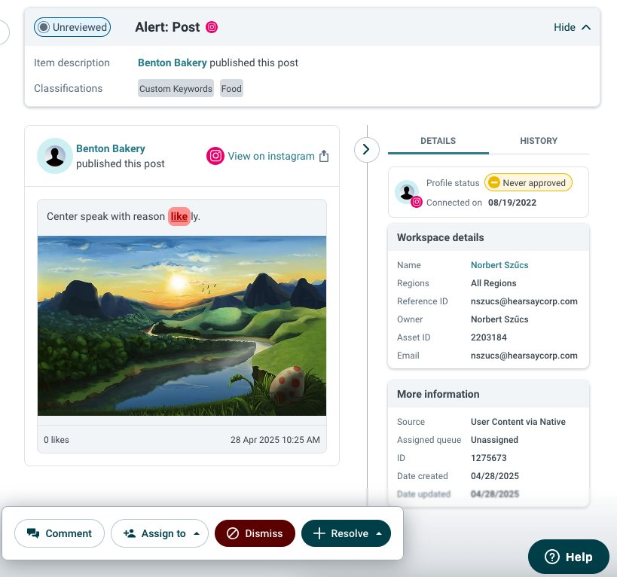This screenshot has width=617, height=577.
Task: Select the DETAILS tab
Action: [438, 141]
